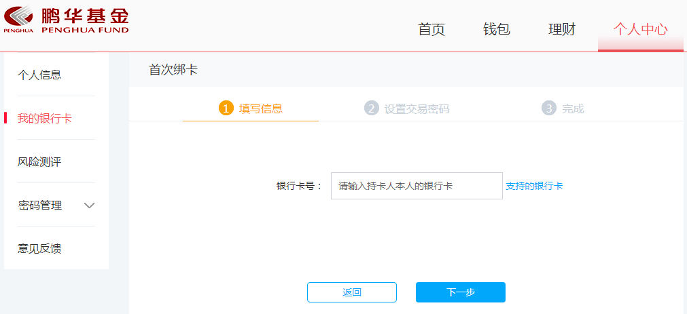Expand the 密码管理 sidebar menu
The width and height of the screenshot is (687, 314).
tap(56, 205)
